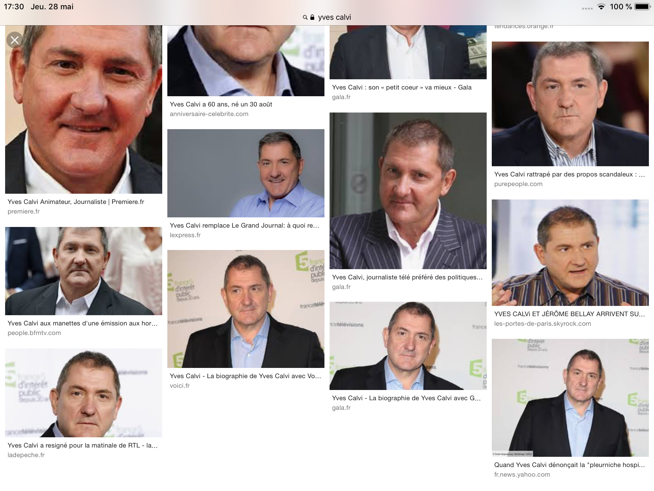Open the voici.fr biography thumbnail
The width and height of the screenshot is (654, 491).
tap(246, 309)
